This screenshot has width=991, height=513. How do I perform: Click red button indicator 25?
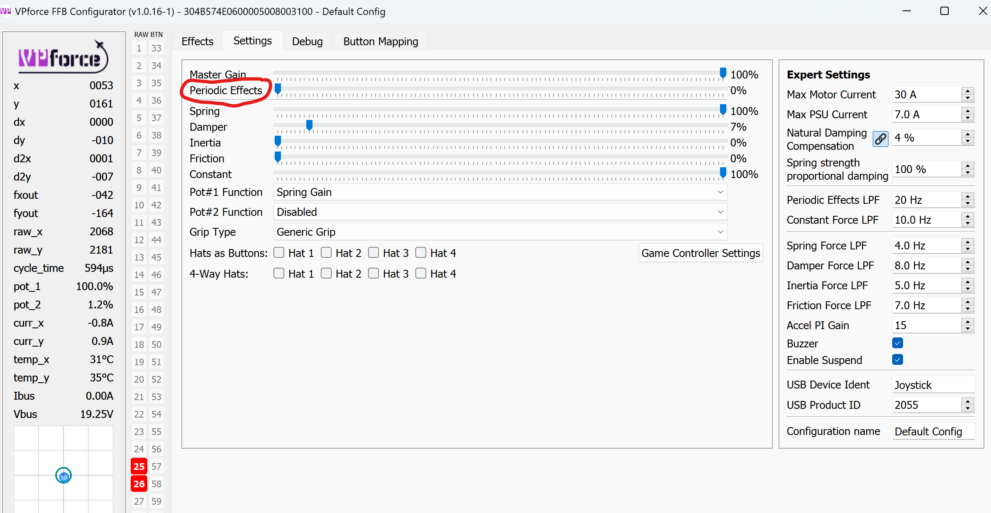click(139, 467)
